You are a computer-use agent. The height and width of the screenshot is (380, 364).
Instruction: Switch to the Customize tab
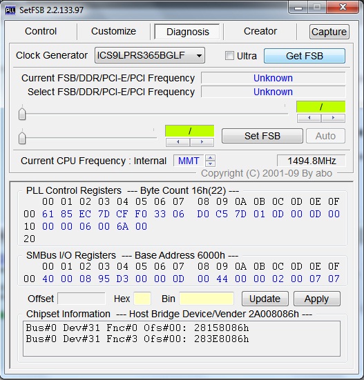click(113, 31)
